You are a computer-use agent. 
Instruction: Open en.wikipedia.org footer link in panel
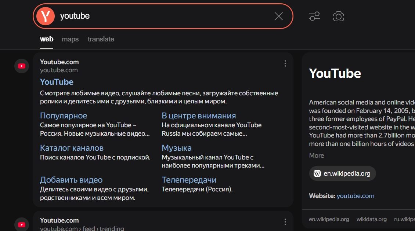coord(329,219)
